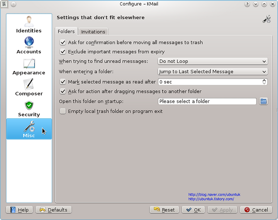Increase mark-as-read seconds with up arrow
The height and width of the screenshot is (220, 278).
(264, 80)
